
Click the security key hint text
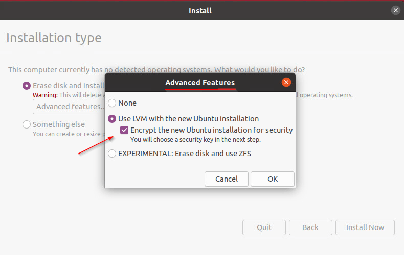point(196,139)
